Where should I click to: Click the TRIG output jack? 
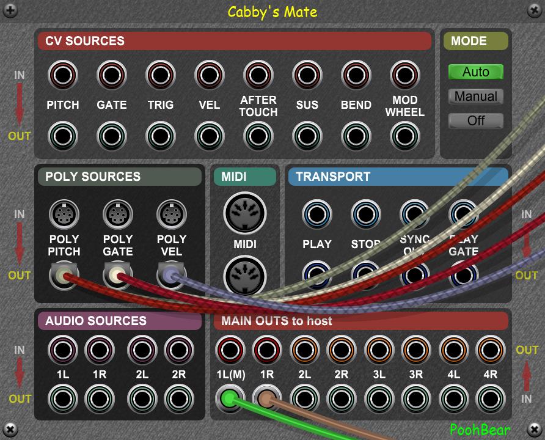pyautogui.click(x=161, y=136)
